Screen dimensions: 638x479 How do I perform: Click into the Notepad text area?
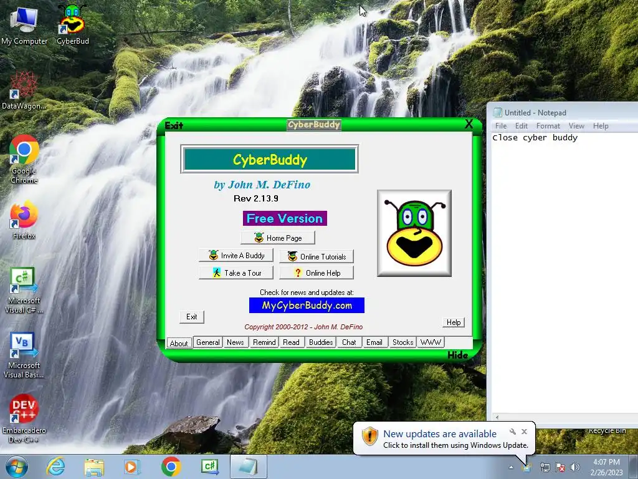click(564, 273)
